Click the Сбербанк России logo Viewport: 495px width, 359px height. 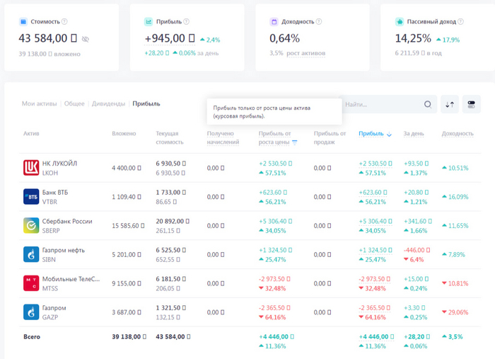click(31, 226)
